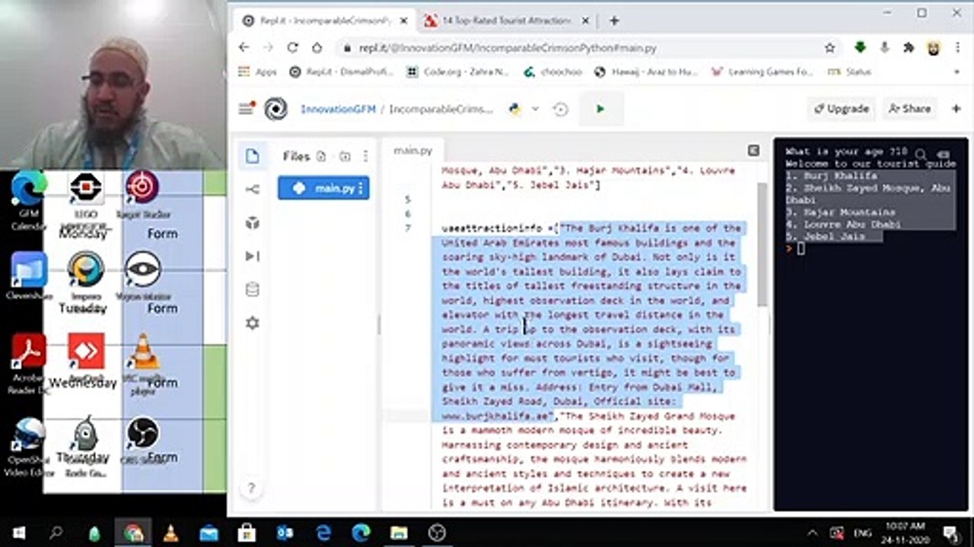974x547 pixels.
Task: Click the Upgrade button
Action: click(x=841, y=109)
